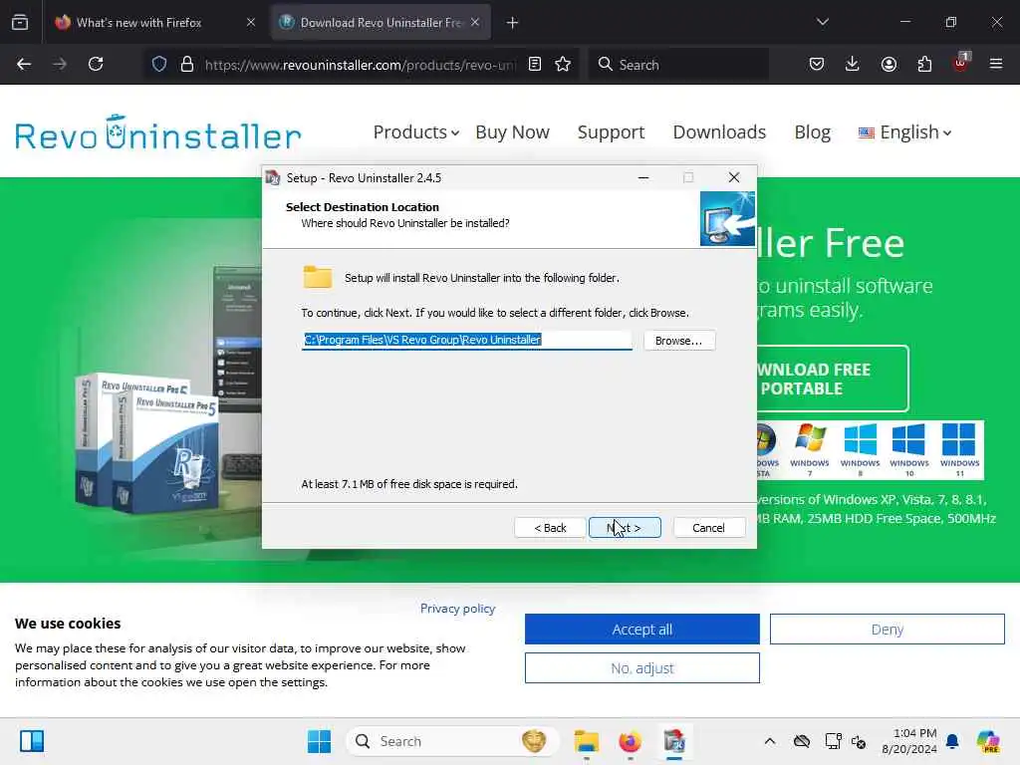This screenshot has width=1020, height=765.
Task: Click the setup wizard computer icon
Action: click(727, 218)
